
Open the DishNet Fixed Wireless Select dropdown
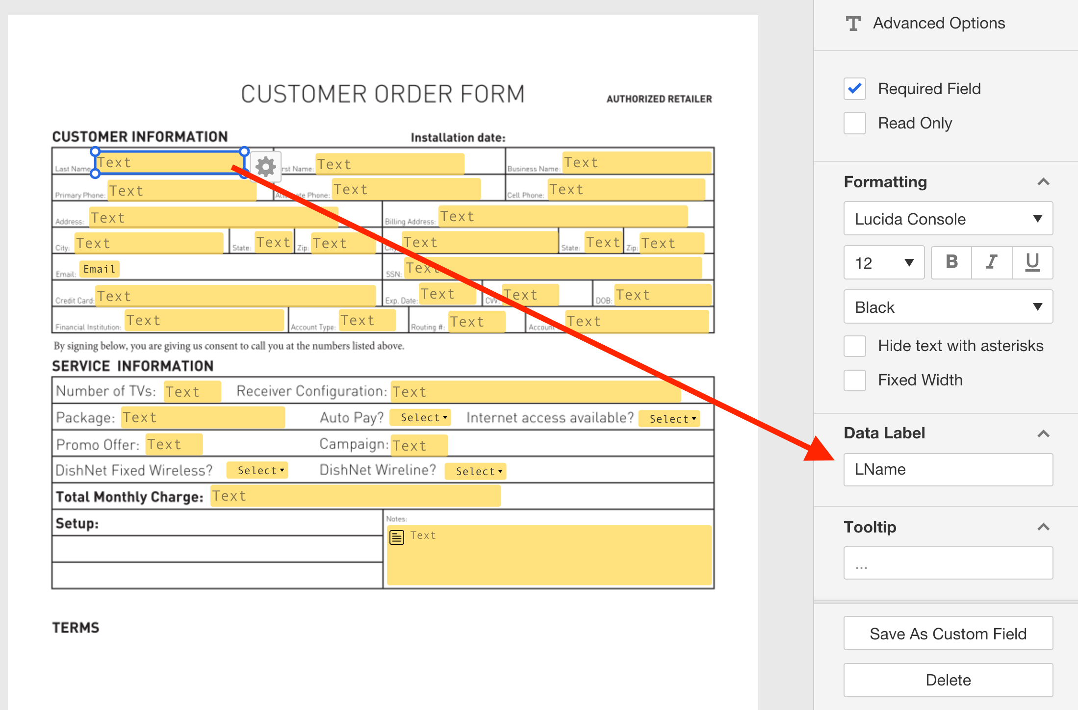[257, 470]
